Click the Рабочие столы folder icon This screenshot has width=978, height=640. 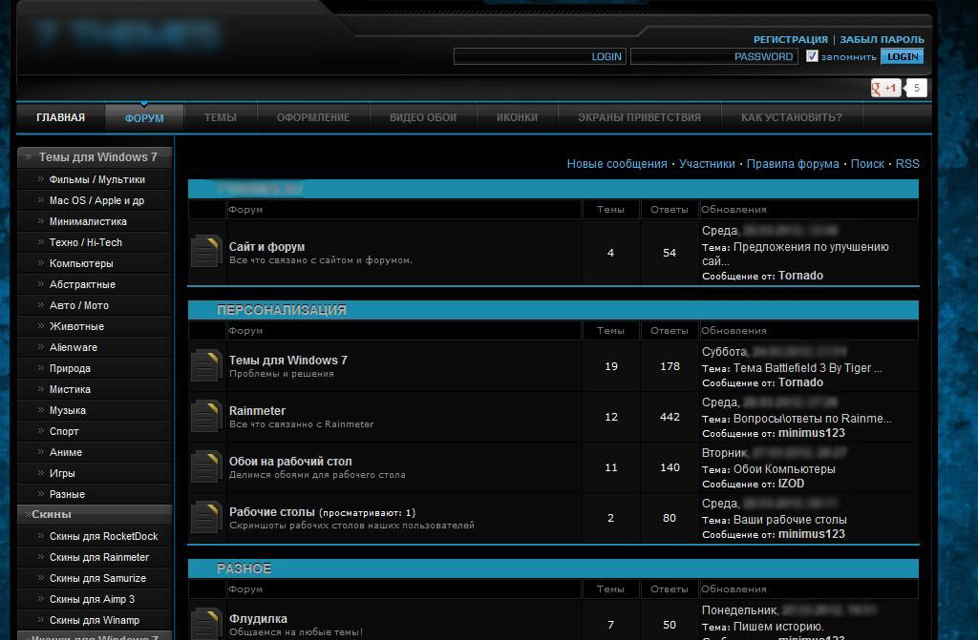click(206, 517)
